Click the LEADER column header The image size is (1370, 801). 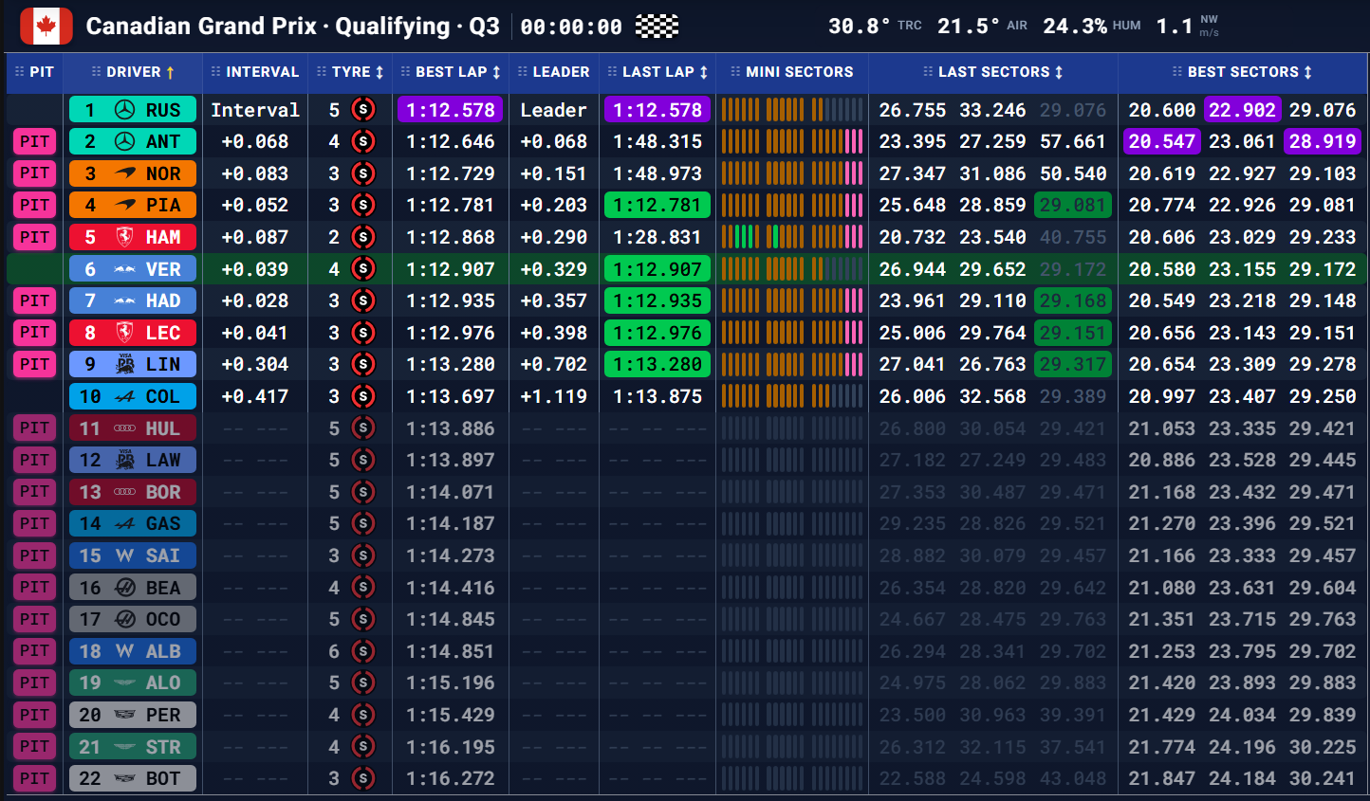point(553,72)
